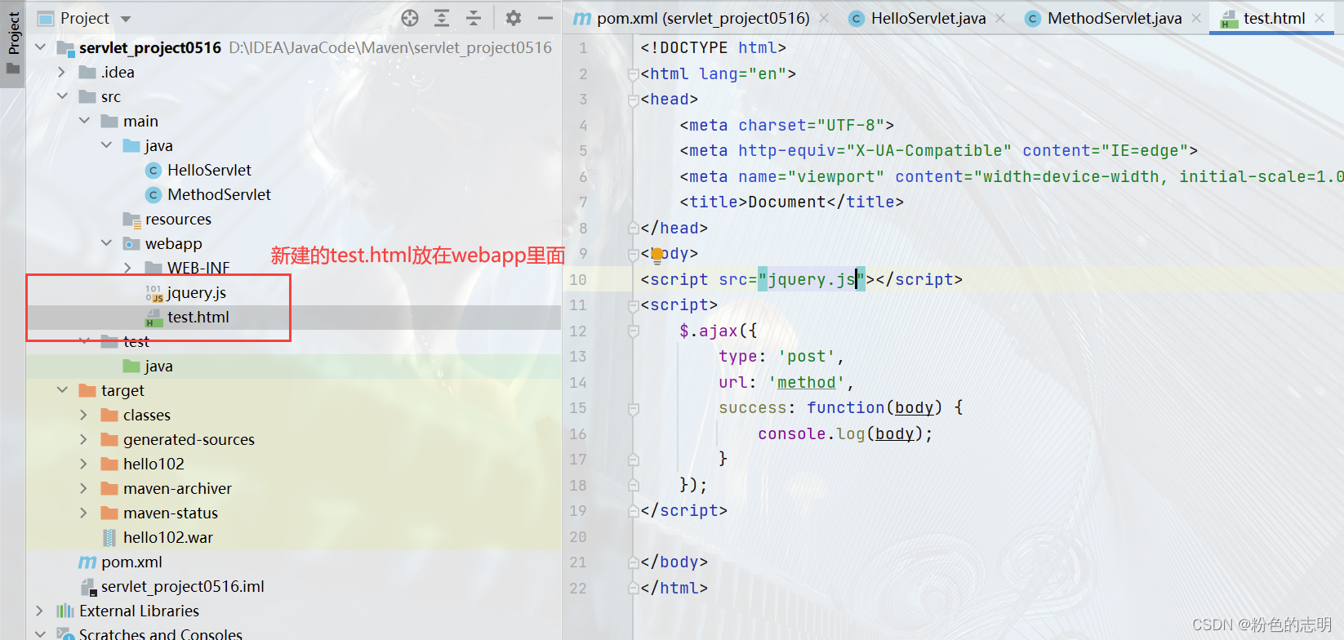Click the intention light bulb icon in editor
The width and height of the screenshot is (1344, 640).
point(656,256)
